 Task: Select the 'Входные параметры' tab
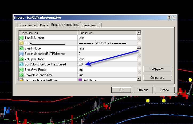[65, 25]
